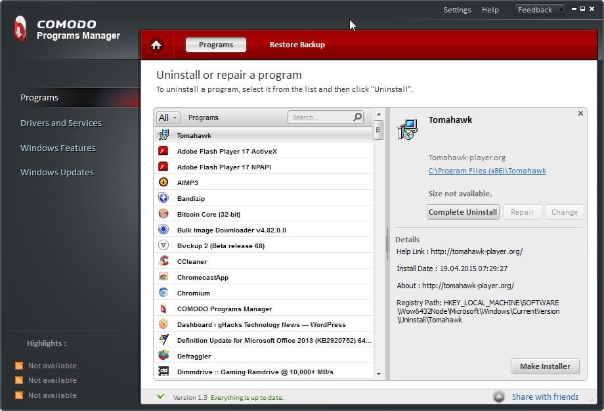
Task: Click the Bitcoin Core program icon
Action: tap(163, 214)
